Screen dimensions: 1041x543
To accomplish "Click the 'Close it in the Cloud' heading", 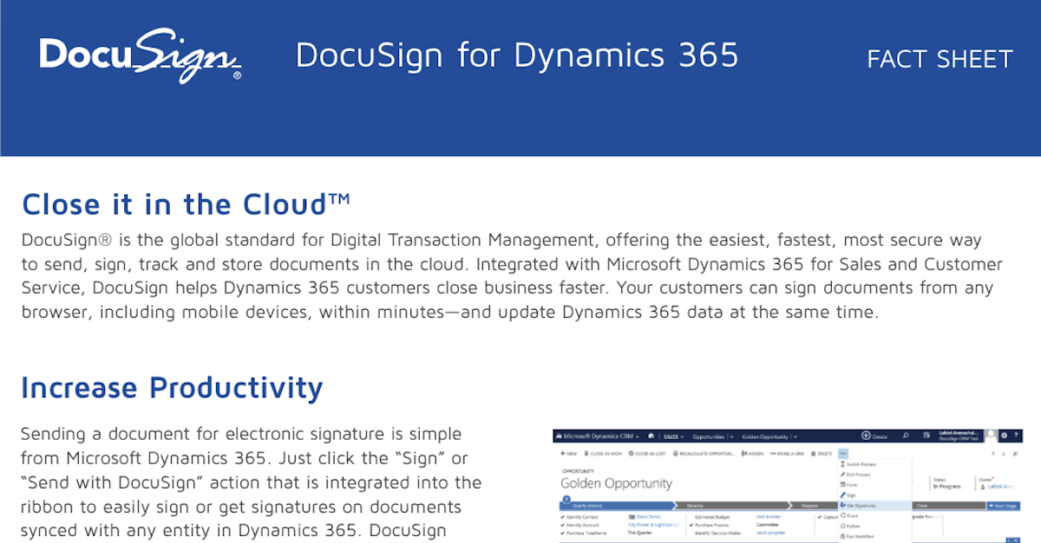I will 186,204.
